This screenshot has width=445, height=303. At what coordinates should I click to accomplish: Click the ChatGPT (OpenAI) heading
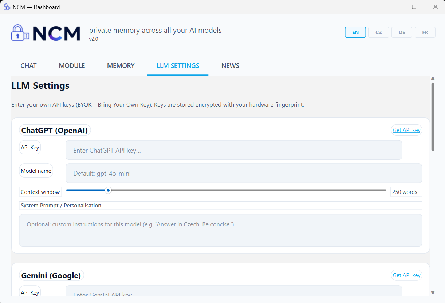tap(55, 130)
